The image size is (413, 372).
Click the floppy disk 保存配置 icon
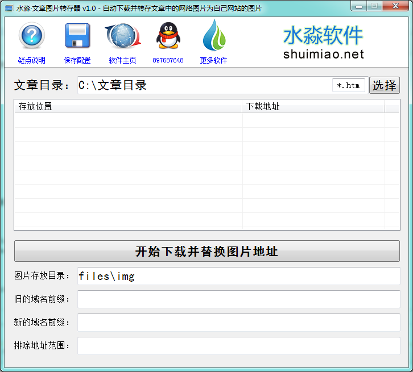(x=77, y=36)
